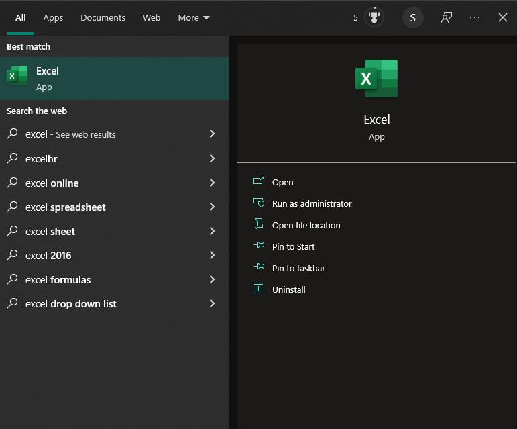Viewport: 517px width, 429px height.
Task: Click the rewards points number 5
Action: click(x=355, y=18)
